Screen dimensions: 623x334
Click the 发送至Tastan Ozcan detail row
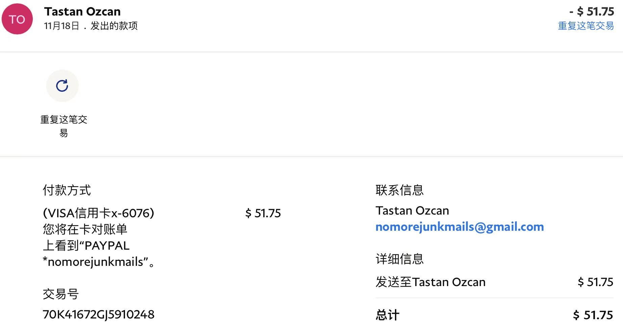[x=494, y=282]
